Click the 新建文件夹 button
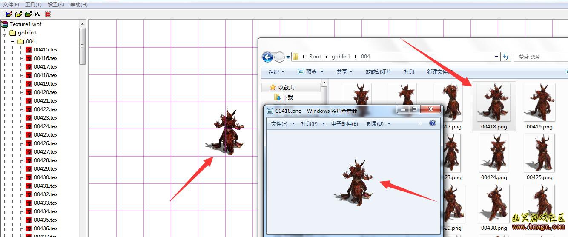 point(439,71)
